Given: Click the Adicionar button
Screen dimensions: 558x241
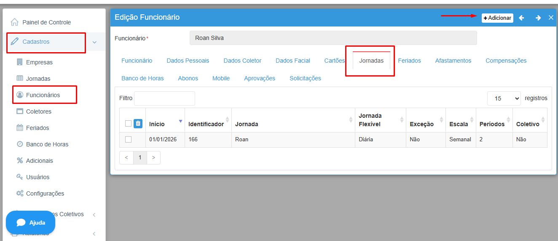Looking at the screenshot, I should (x=497, y=18).
